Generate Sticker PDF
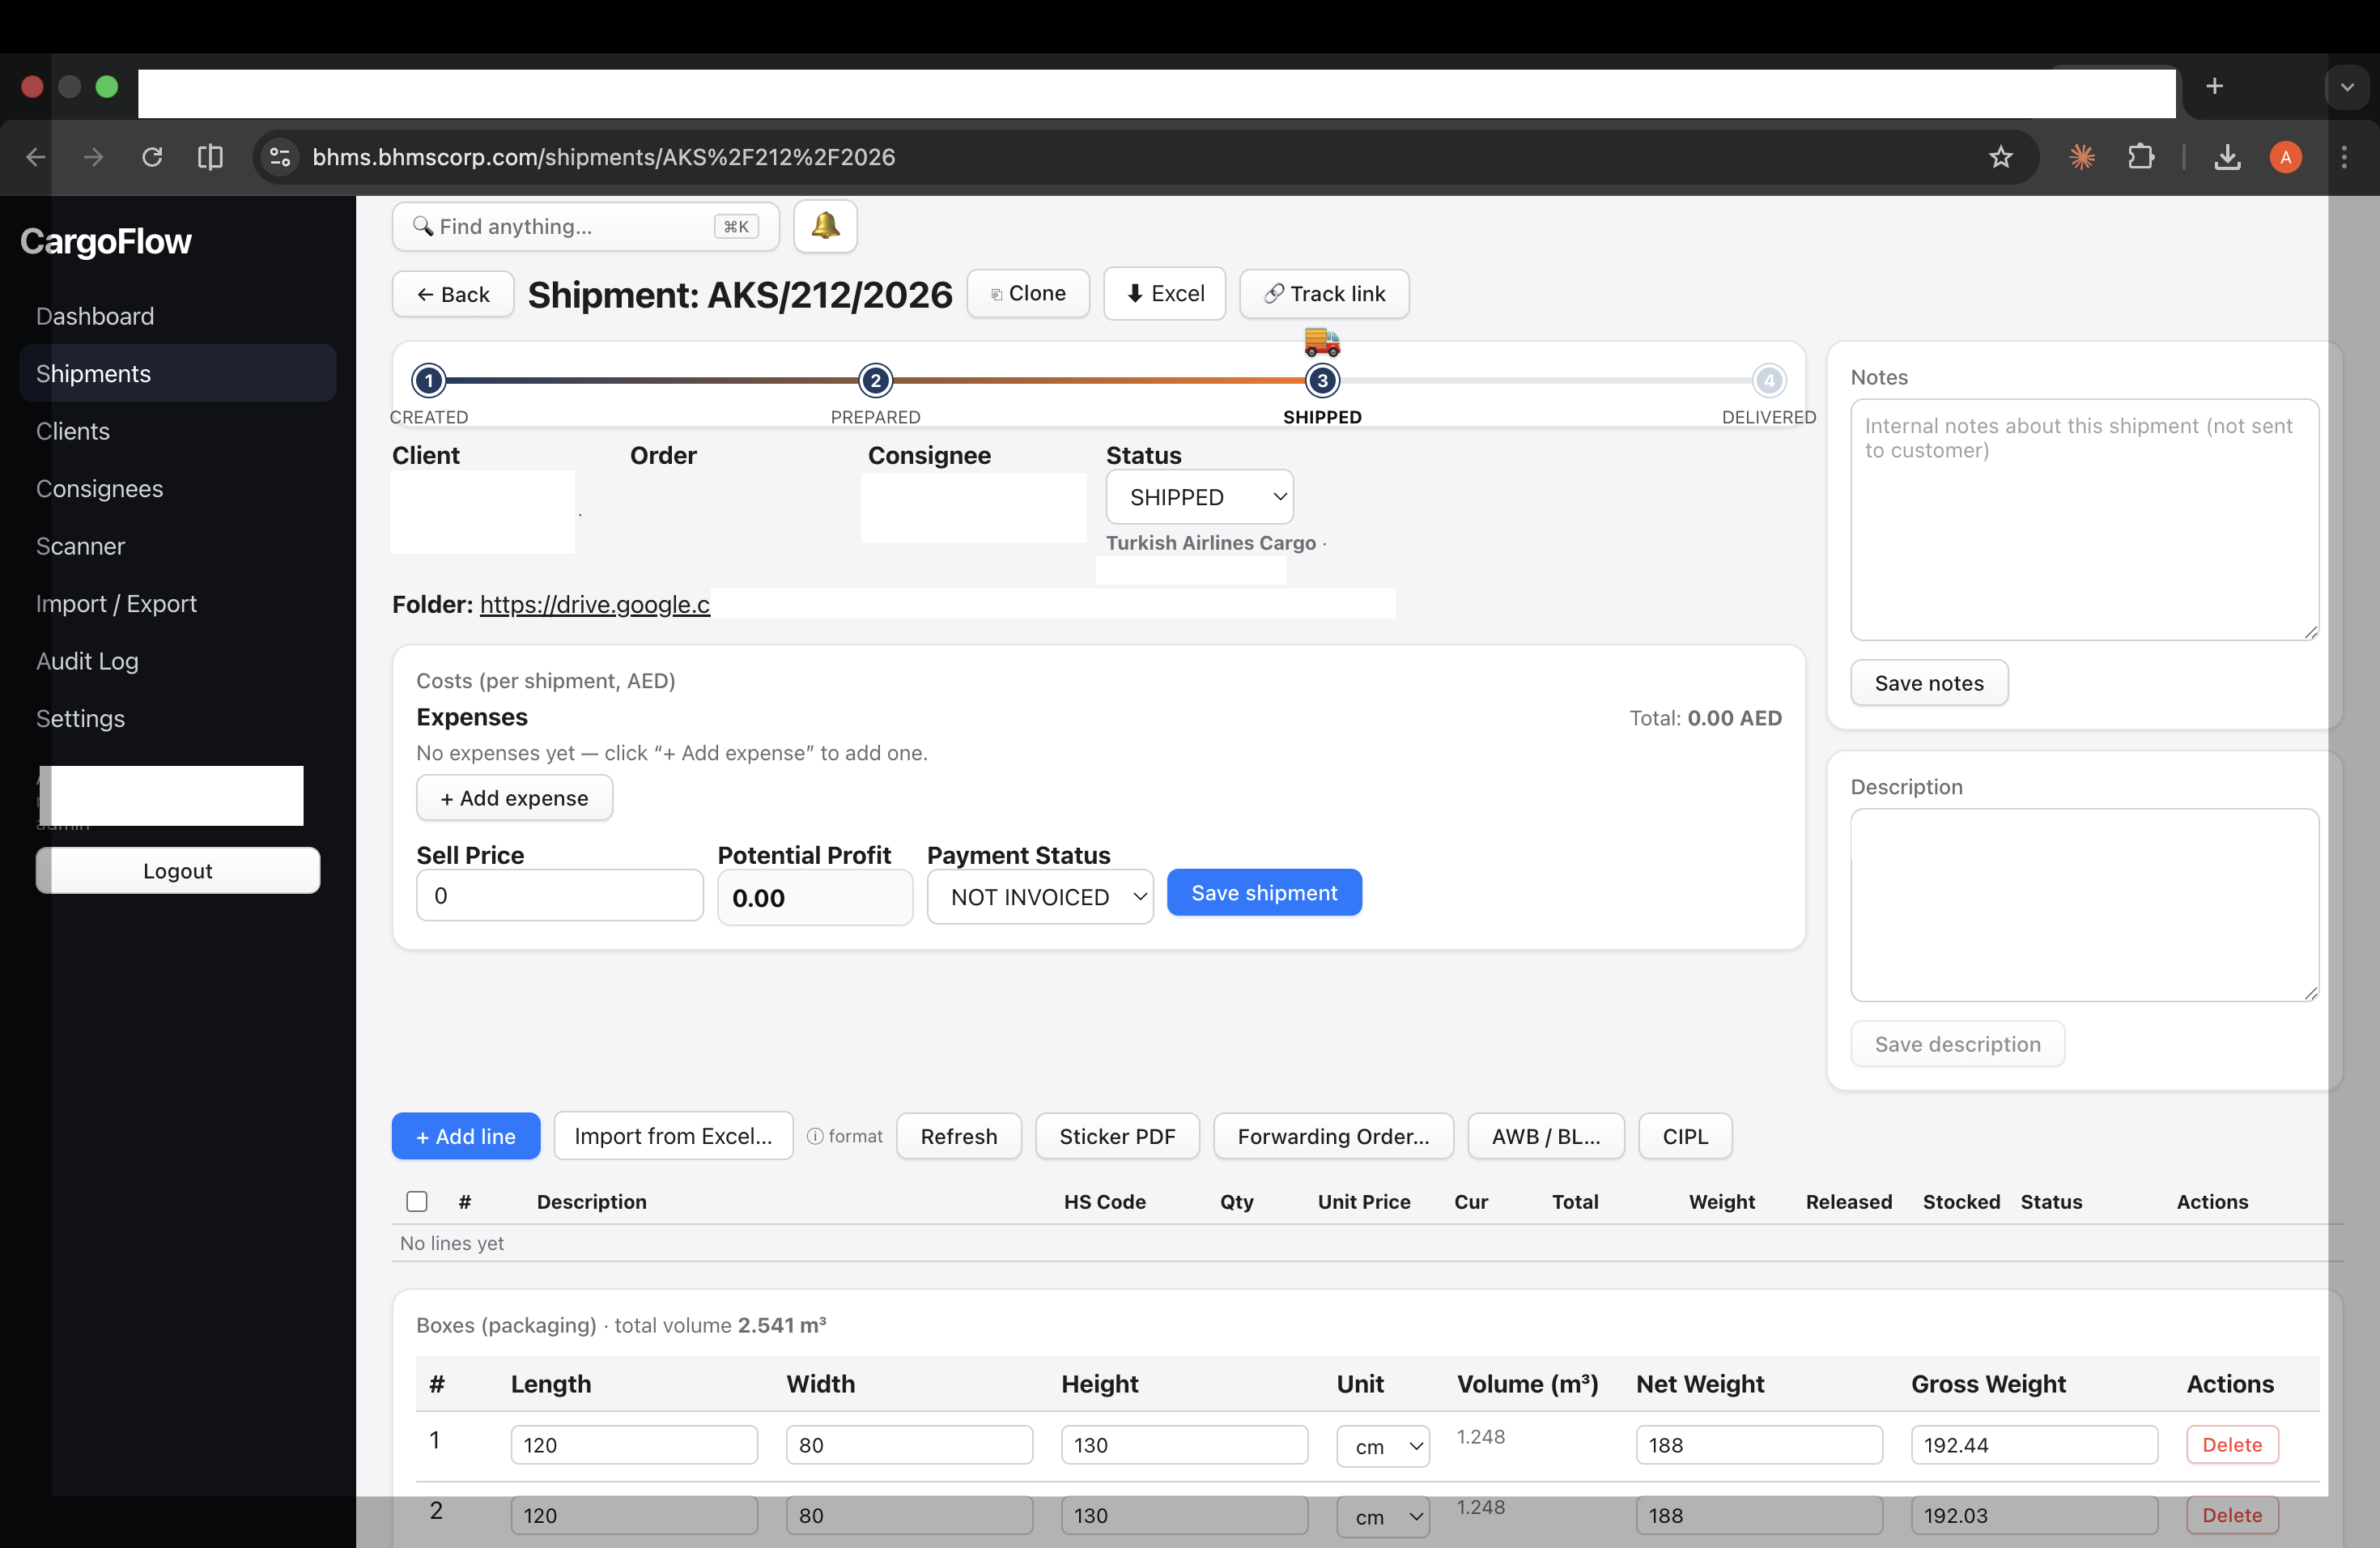The height and width of the screenshot is (1548, 2380). pos(1117,1136)
